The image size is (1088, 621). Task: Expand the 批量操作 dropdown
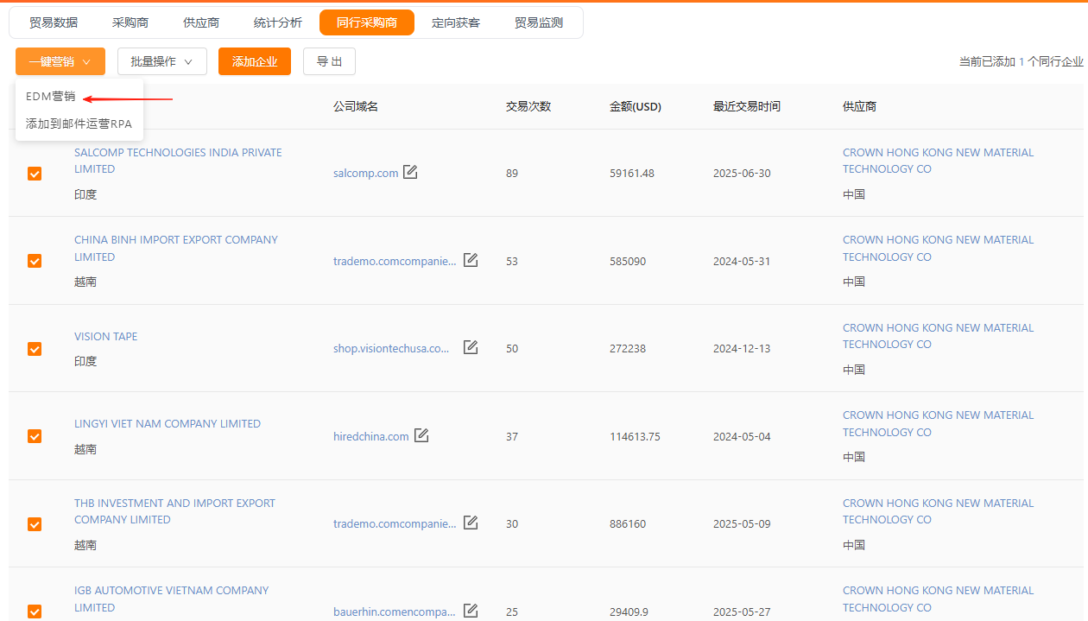[162, 61]
